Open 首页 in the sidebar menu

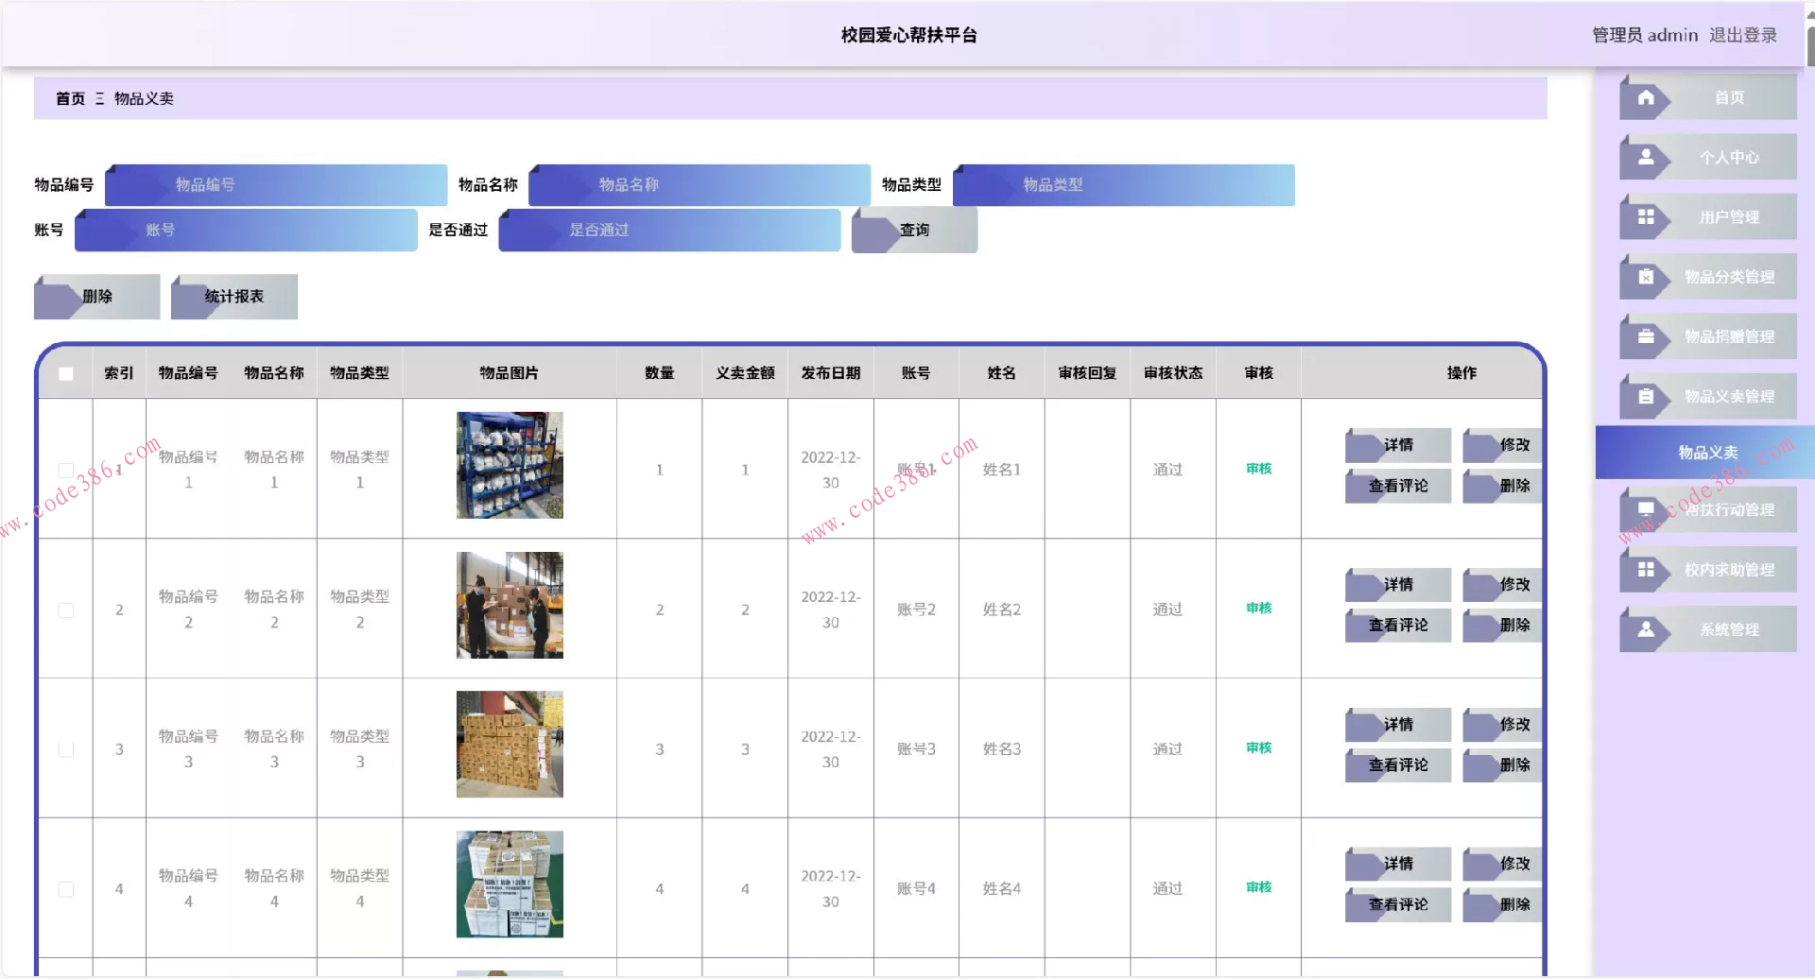click(1707, 97)
